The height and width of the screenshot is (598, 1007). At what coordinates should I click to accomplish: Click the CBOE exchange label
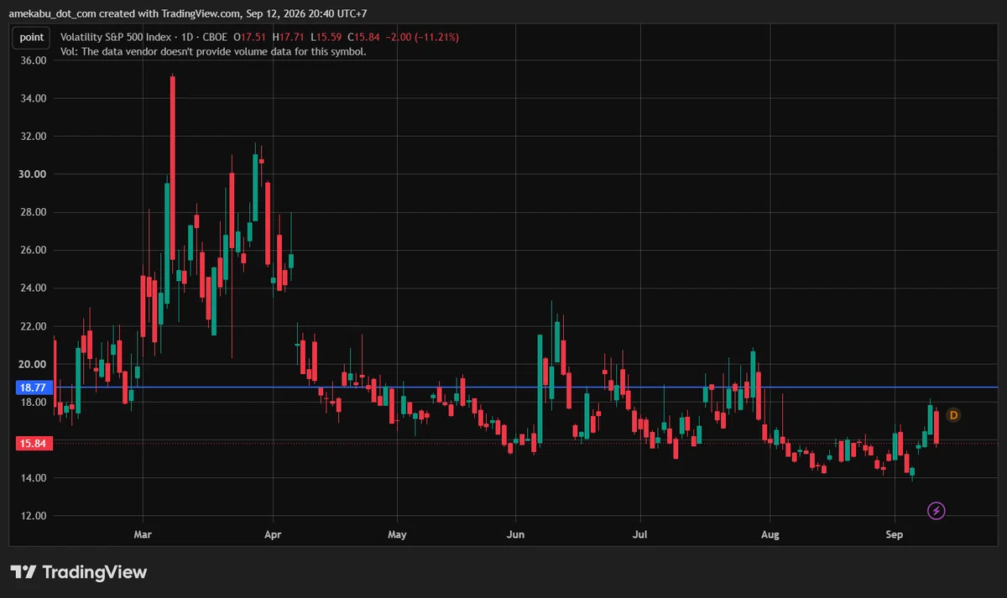(217, 37)
